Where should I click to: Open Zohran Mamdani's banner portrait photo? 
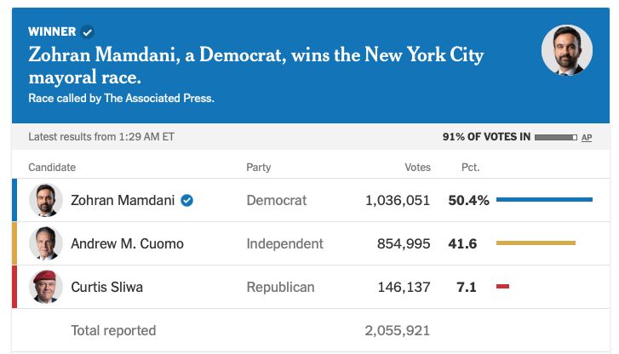coord(566,50)
